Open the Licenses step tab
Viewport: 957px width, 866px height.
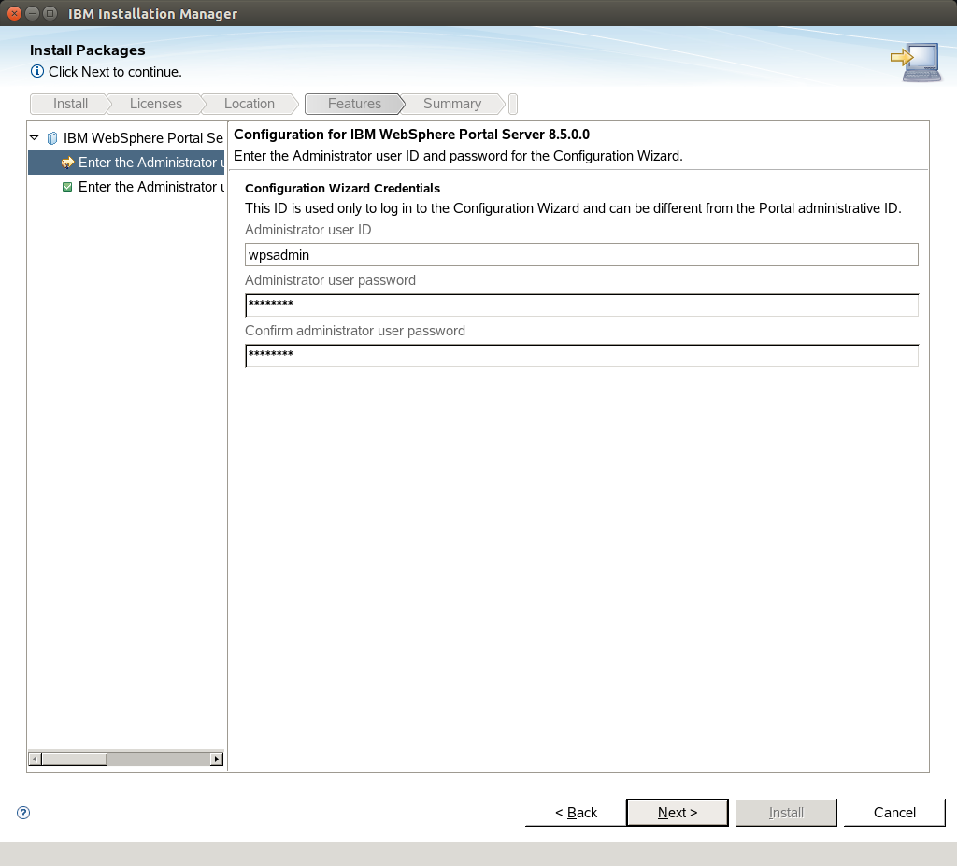pos(156,104)
